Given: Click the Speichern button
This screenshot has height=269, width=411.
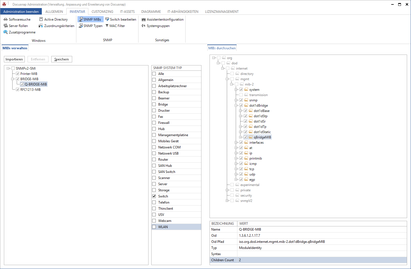Looking at the screenshot, I should (x=62, y=59).
